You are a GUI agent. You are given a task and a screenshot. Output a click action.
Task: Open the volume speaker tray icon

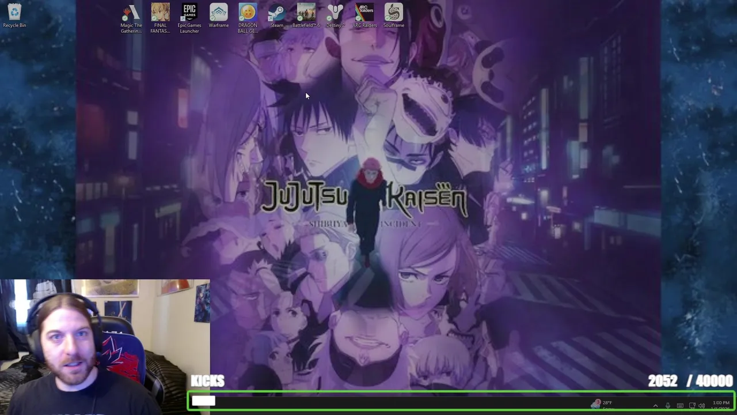pos(701,406)
